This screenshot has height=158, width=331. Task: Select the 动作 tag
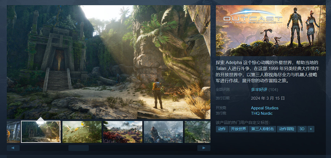point(222,129)
